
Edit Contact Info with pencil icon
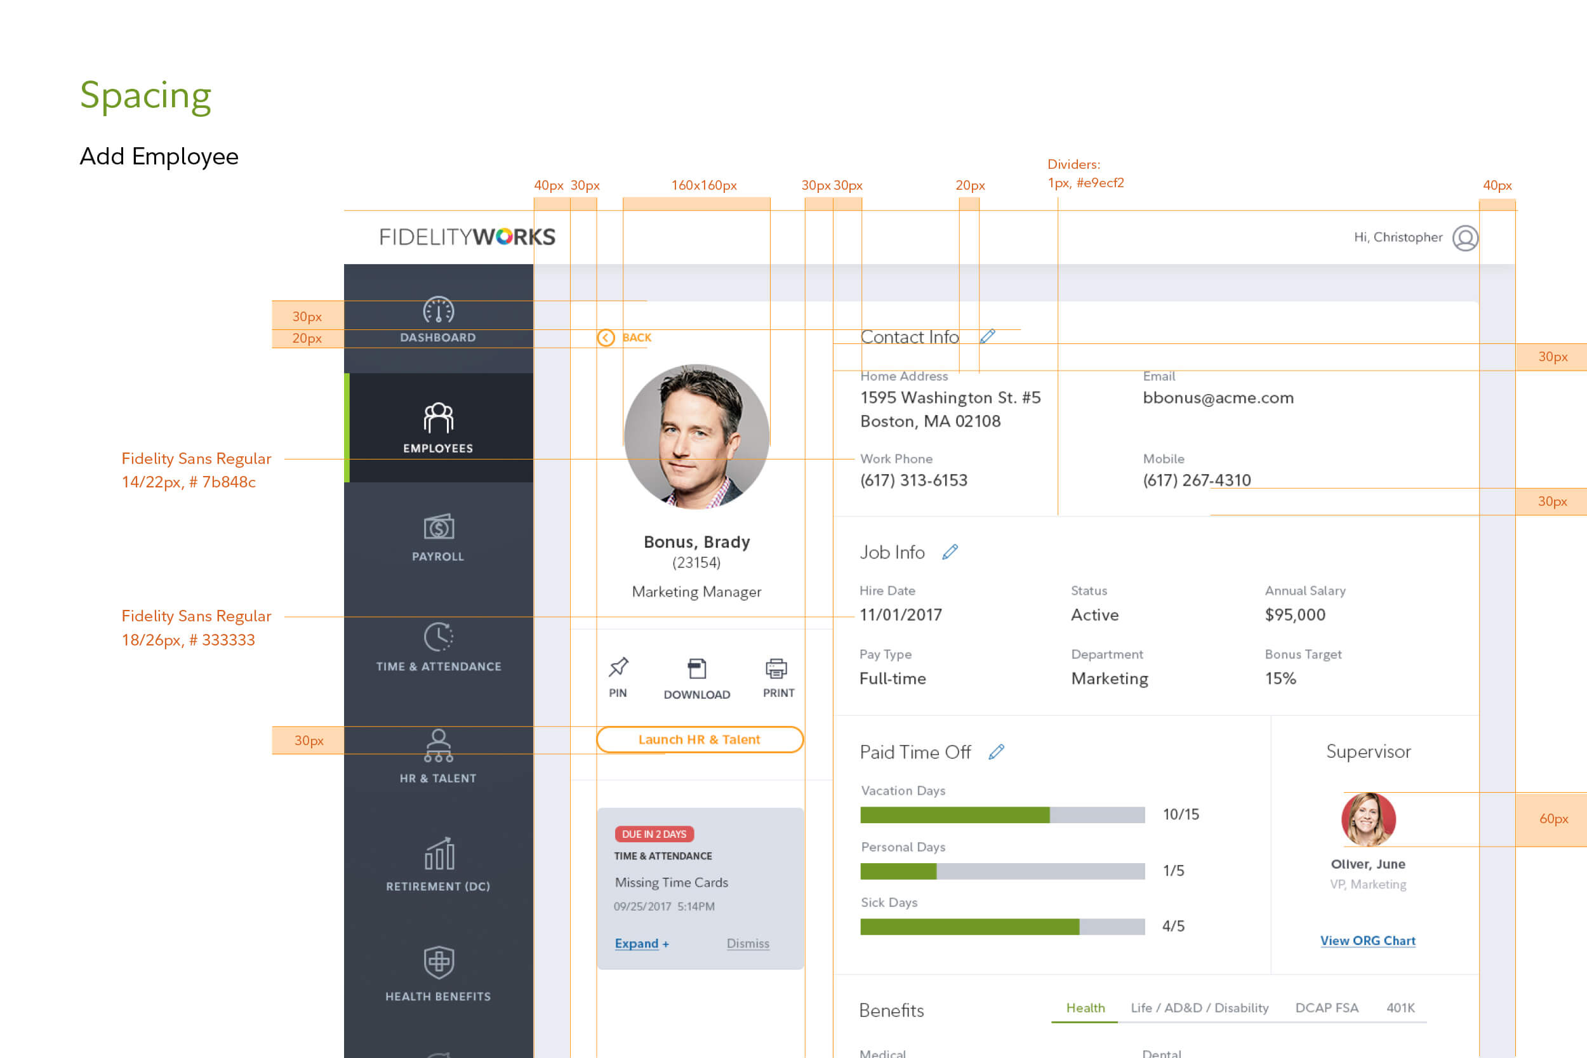(x=987, y=336)
